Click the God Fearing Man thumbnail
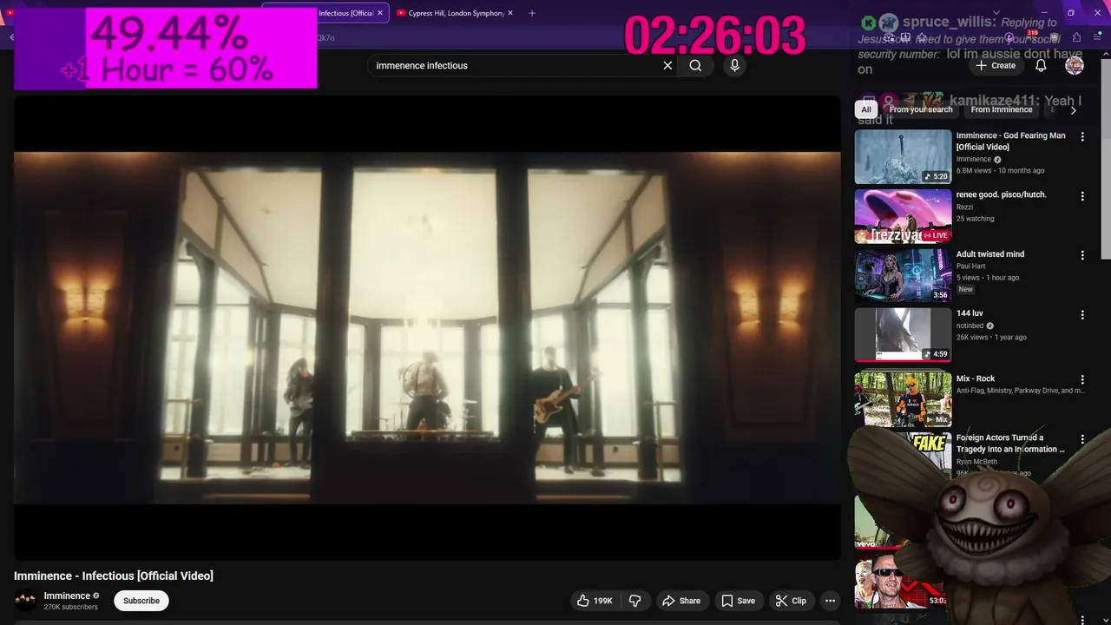Viewport: 1111px width, 625px height. point(903,157)
